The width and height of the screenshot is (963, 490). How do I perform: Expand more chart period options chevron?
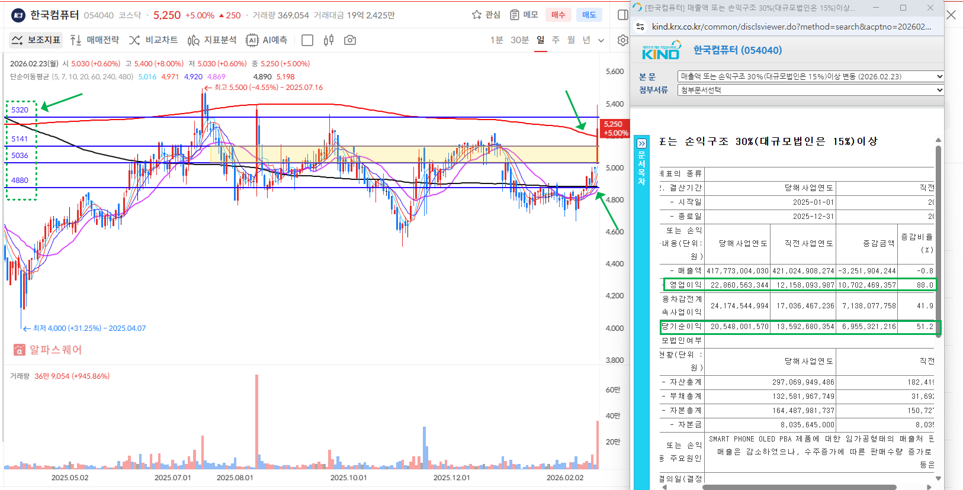pyautogui.click(x=601, y=40)
